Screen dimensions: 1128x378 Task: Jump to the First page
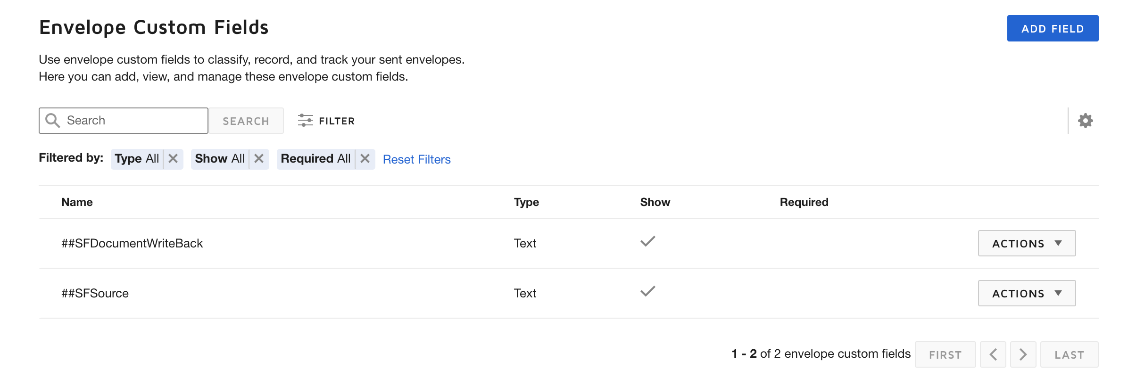point(945,354)
